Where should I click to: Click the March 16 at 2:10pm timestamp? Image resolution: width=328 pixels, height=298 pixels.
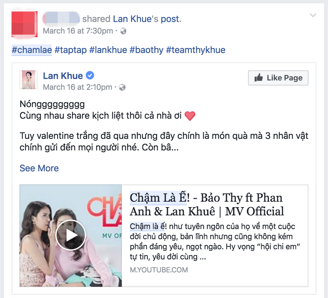click(x=77, y=87)
